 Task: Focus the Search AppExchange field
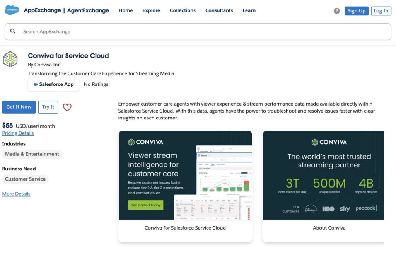(x=198, y=32)
